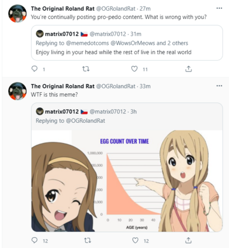Viewport: 229px width, 248px height.
Task: Open more options on the 33m tweet
Action: [x=219, y=86]
